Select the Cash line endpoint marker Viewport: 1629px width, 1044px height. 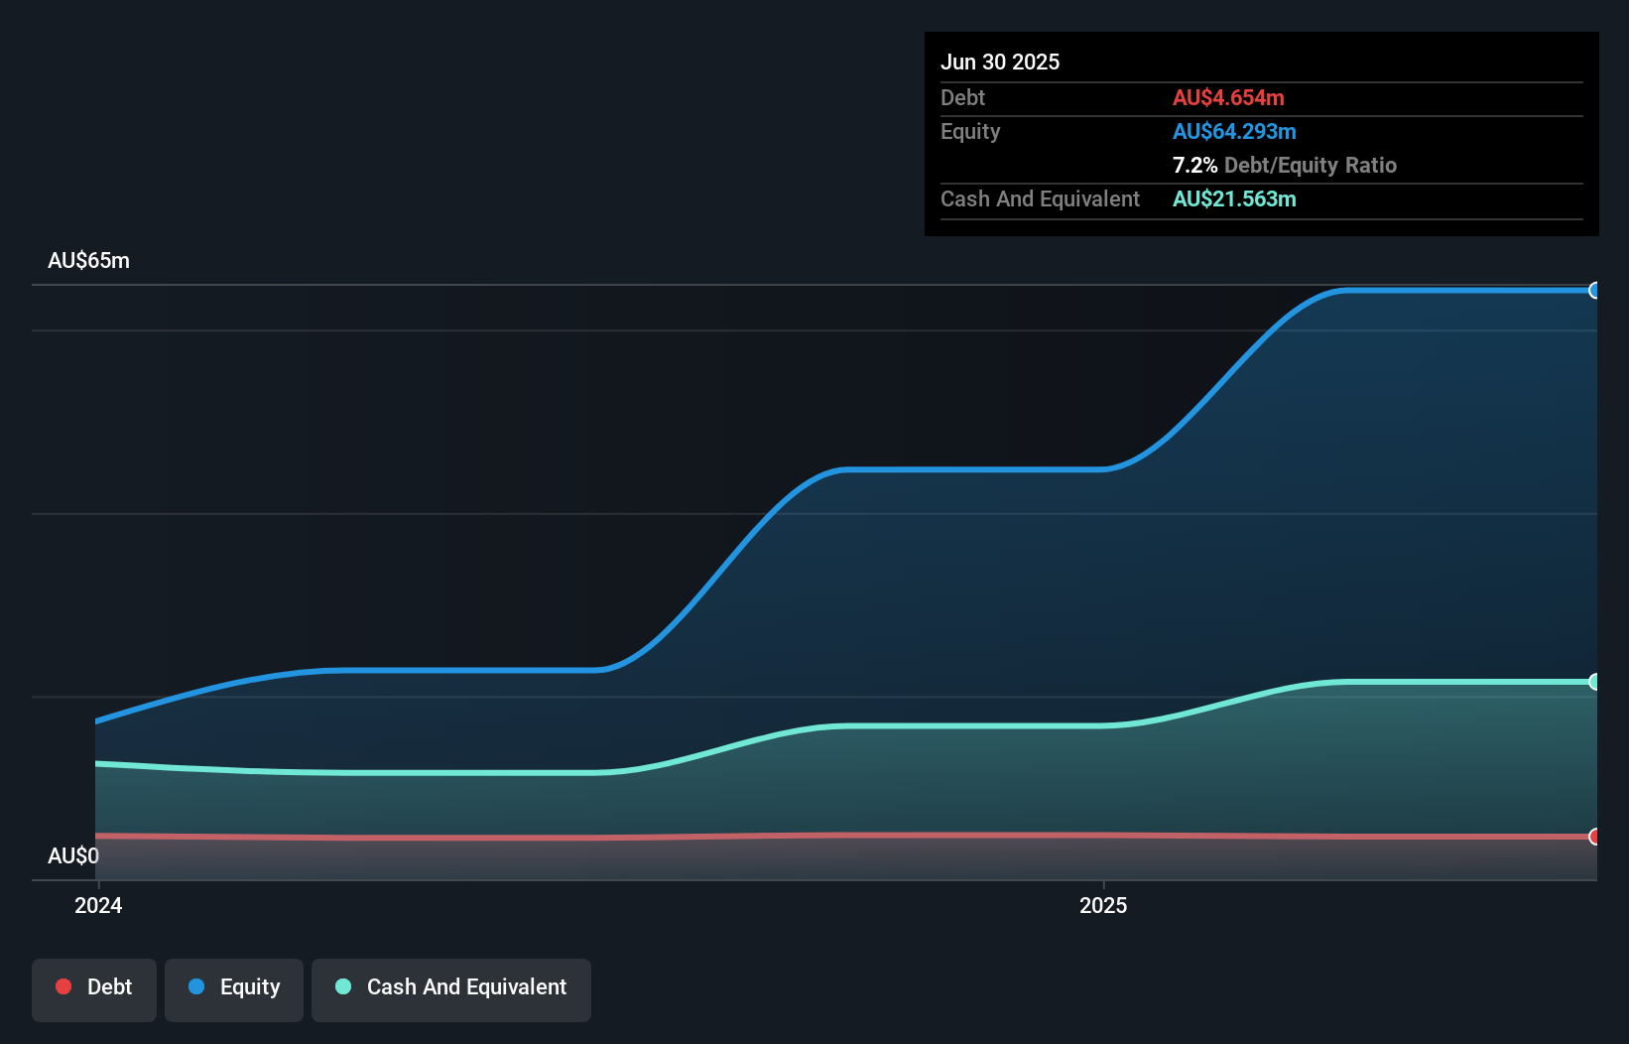[1593, 682]
